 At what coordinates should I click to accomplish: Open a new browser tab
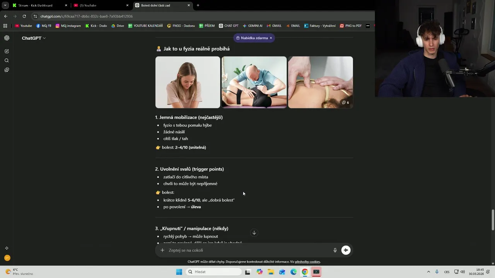(x=198, y=5)
